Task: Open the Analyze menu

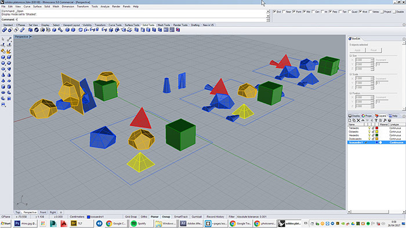Action: (x=105, y=6)
